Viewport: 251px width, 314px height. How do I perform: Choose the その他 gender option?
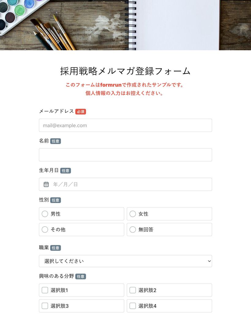45,229
